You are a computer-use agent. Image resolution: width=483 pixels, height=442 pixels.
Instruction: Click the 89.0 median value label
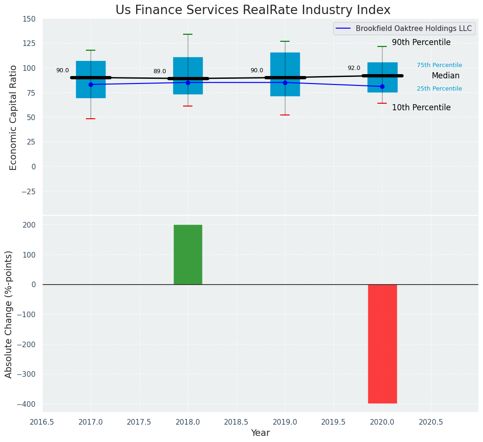(x=160, y=72)
